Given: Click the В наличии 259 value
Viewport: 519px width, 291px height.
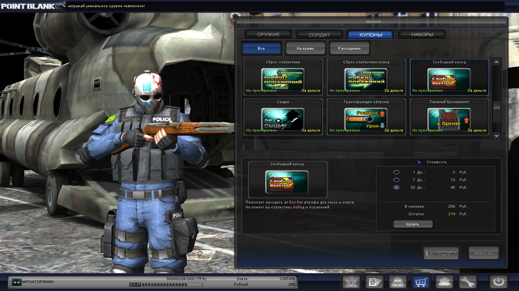Looking at the screenshot, I should tap(452, 207).
